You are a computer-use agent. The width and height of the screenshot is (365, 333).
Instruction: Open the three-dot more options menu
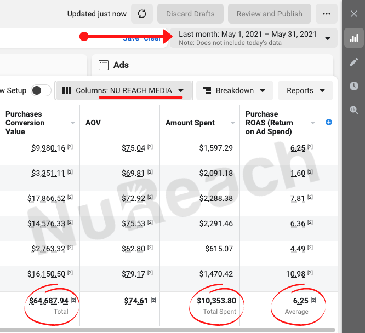point(327,14)
